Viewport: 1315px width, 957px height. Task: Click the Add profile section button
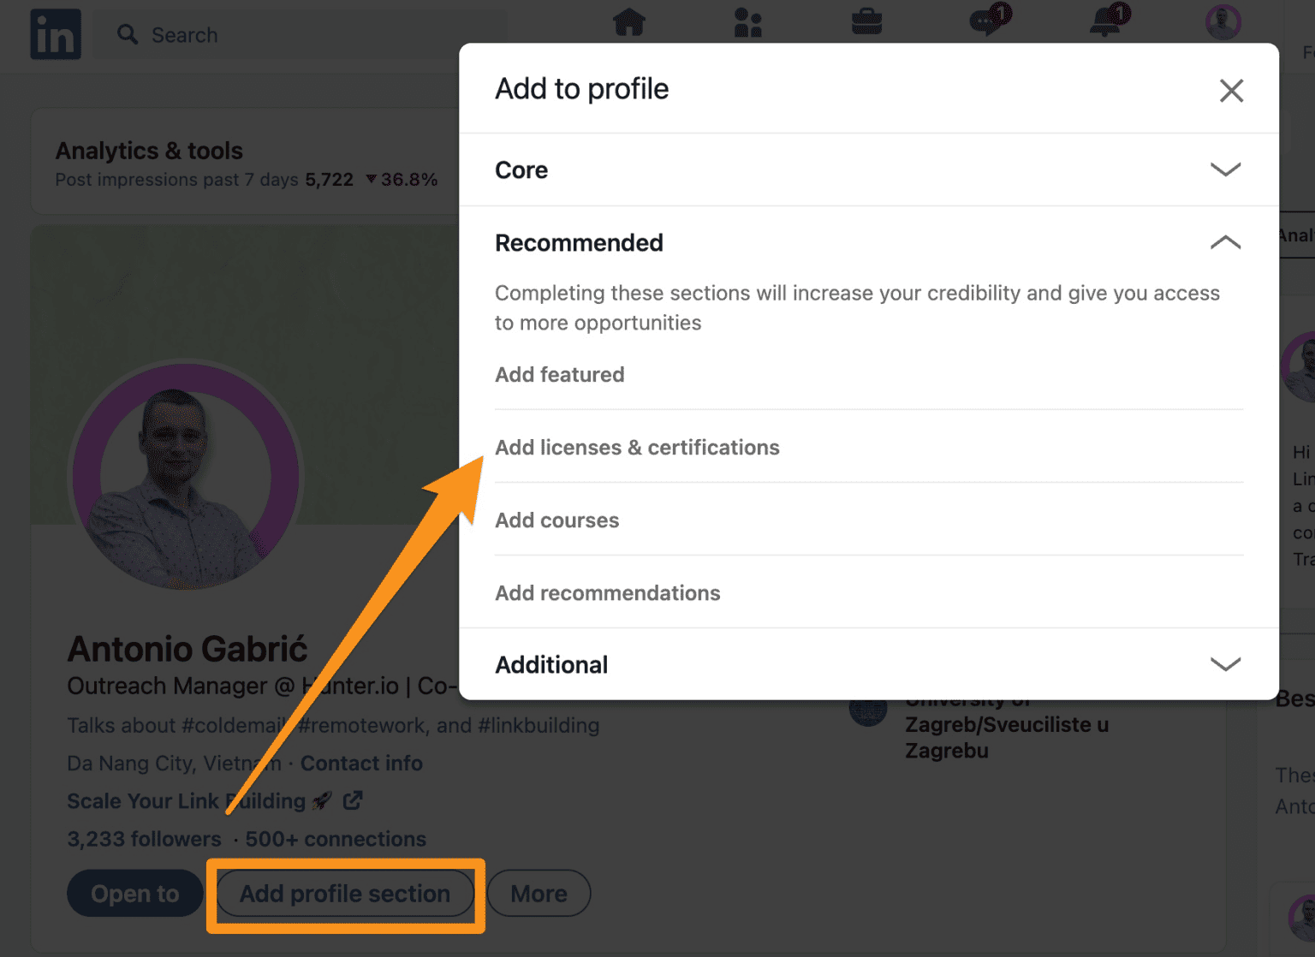point(344,894)
